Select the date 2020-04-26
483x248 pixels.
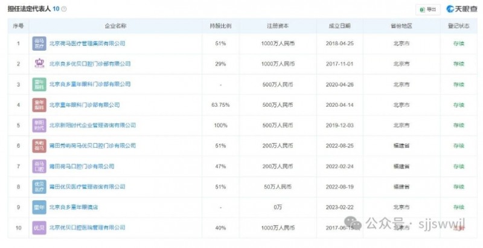coord(339,84)
